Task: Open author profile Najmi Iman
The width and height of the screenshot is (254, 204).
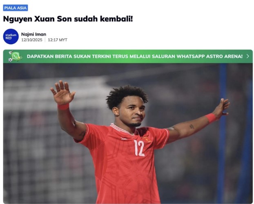Action: [34, 34]
